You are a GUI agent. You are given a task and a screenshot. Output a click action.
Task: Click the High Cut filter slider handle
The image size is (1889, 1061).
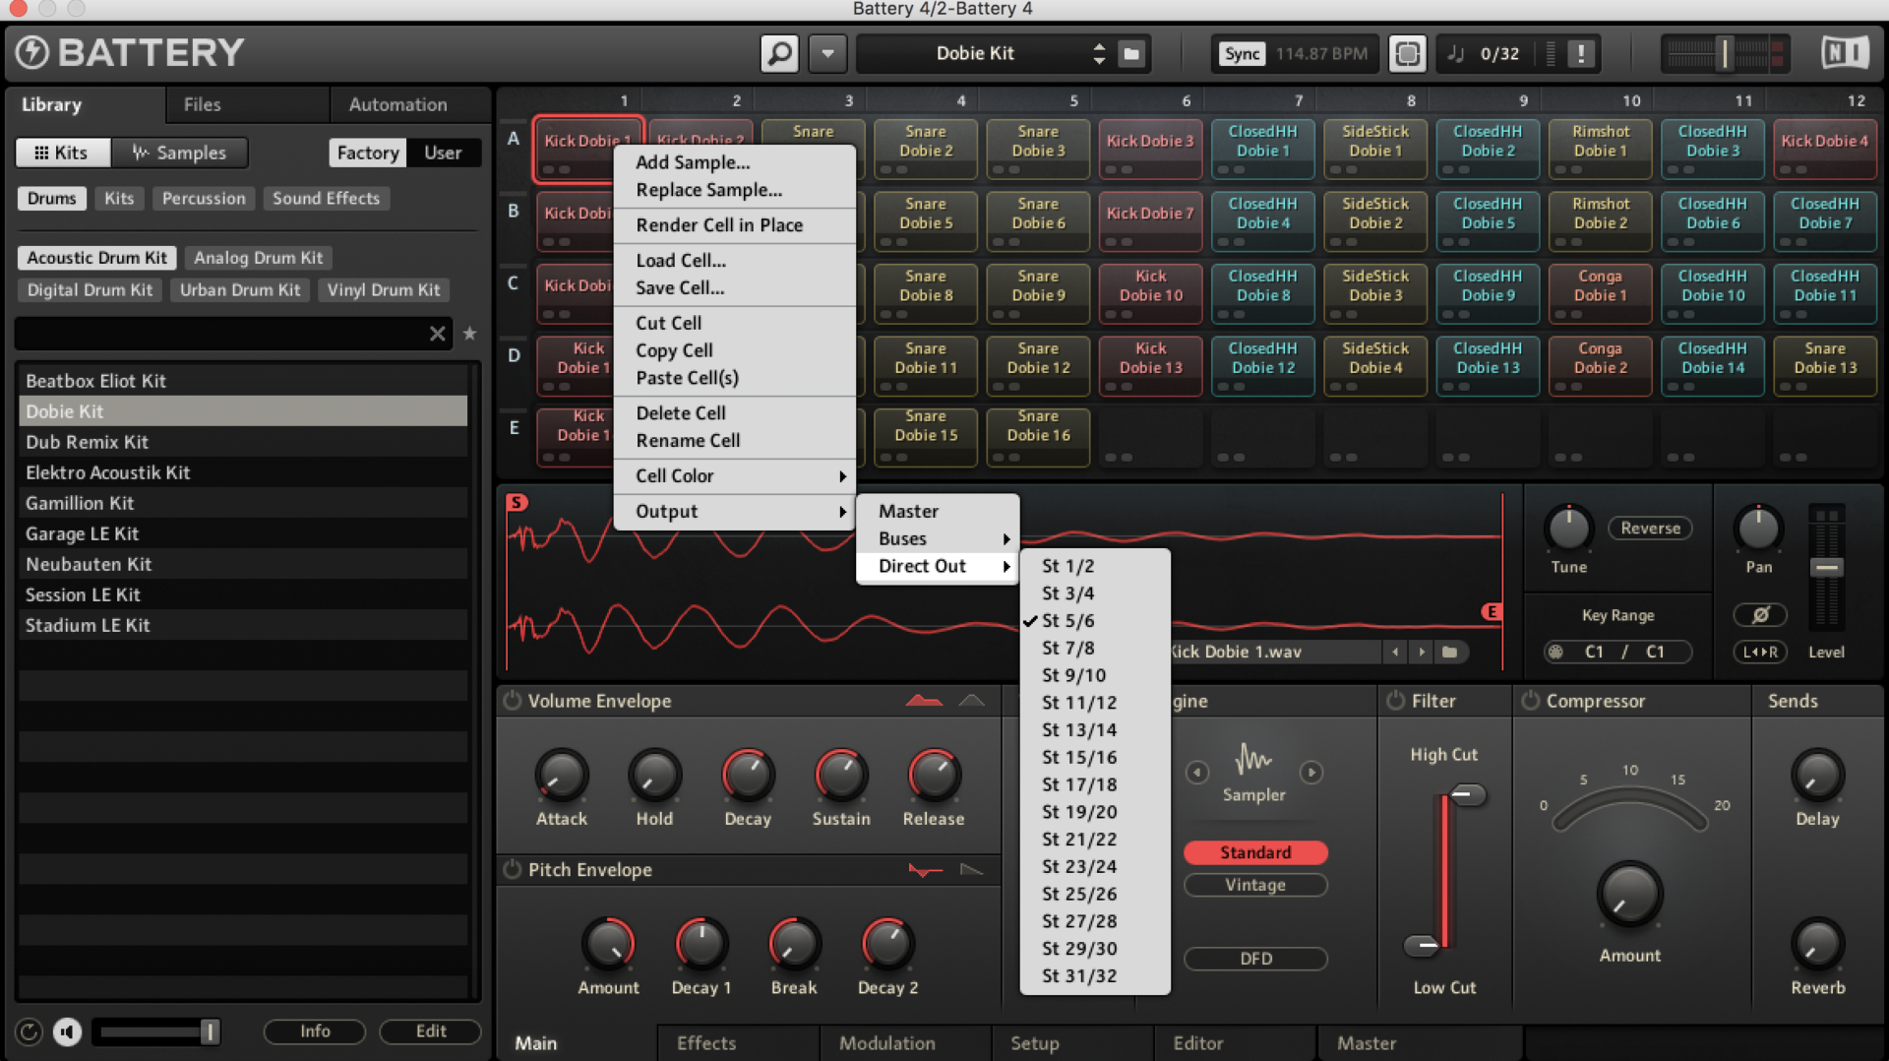tap(1466, 794)
